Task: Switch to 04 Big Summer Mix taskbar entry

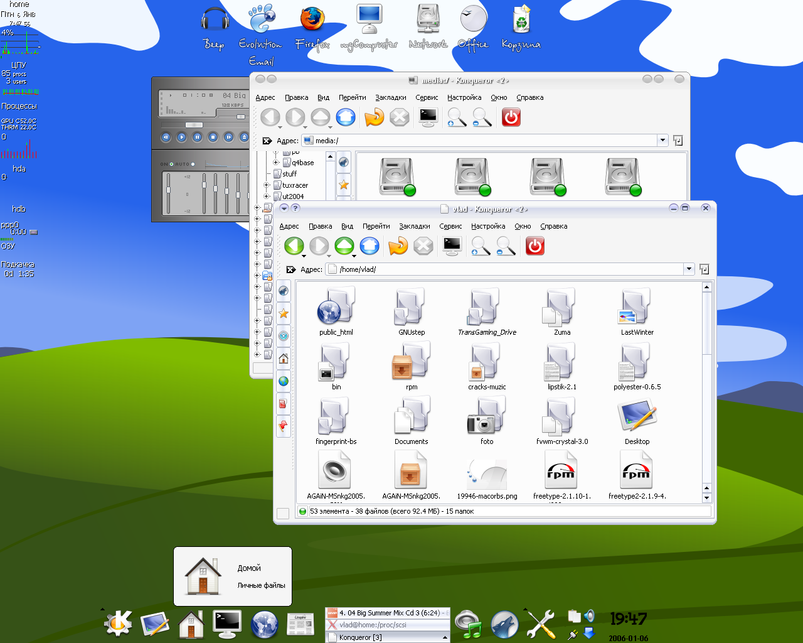Action: coord(388,613)
